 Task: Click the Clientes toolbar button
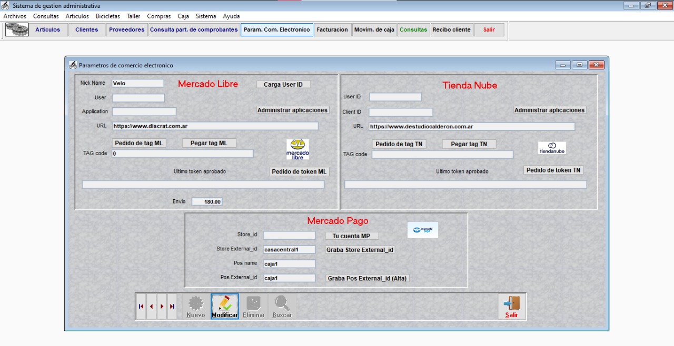pos(87,29)
